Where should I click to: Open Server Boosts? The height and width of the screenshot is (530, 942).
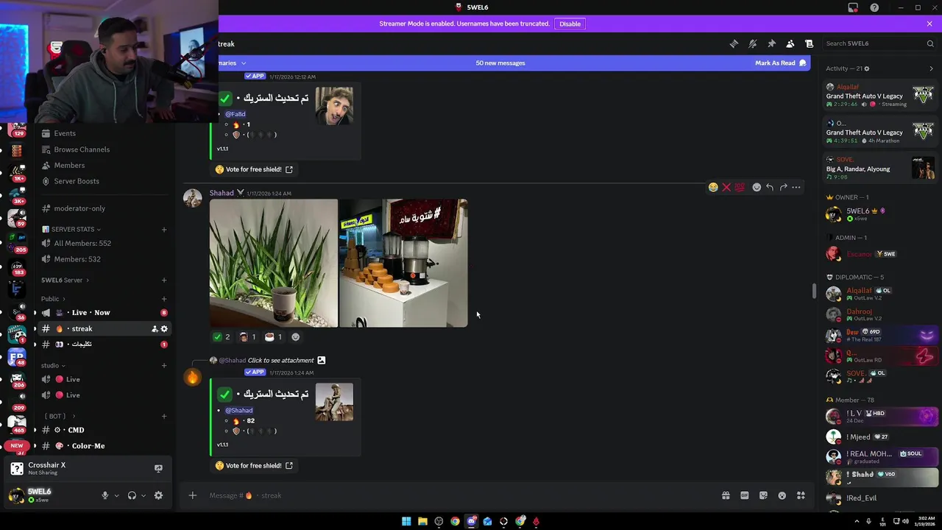pyautogui.click(x=103, y=181)
